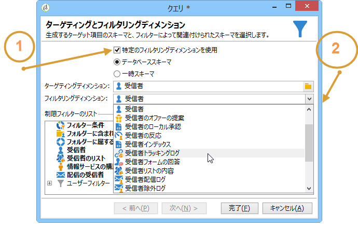The height and width of the screenshot is (229, 358).
Task: Click person icon of 受信者 filter
Action: point(61,150)
